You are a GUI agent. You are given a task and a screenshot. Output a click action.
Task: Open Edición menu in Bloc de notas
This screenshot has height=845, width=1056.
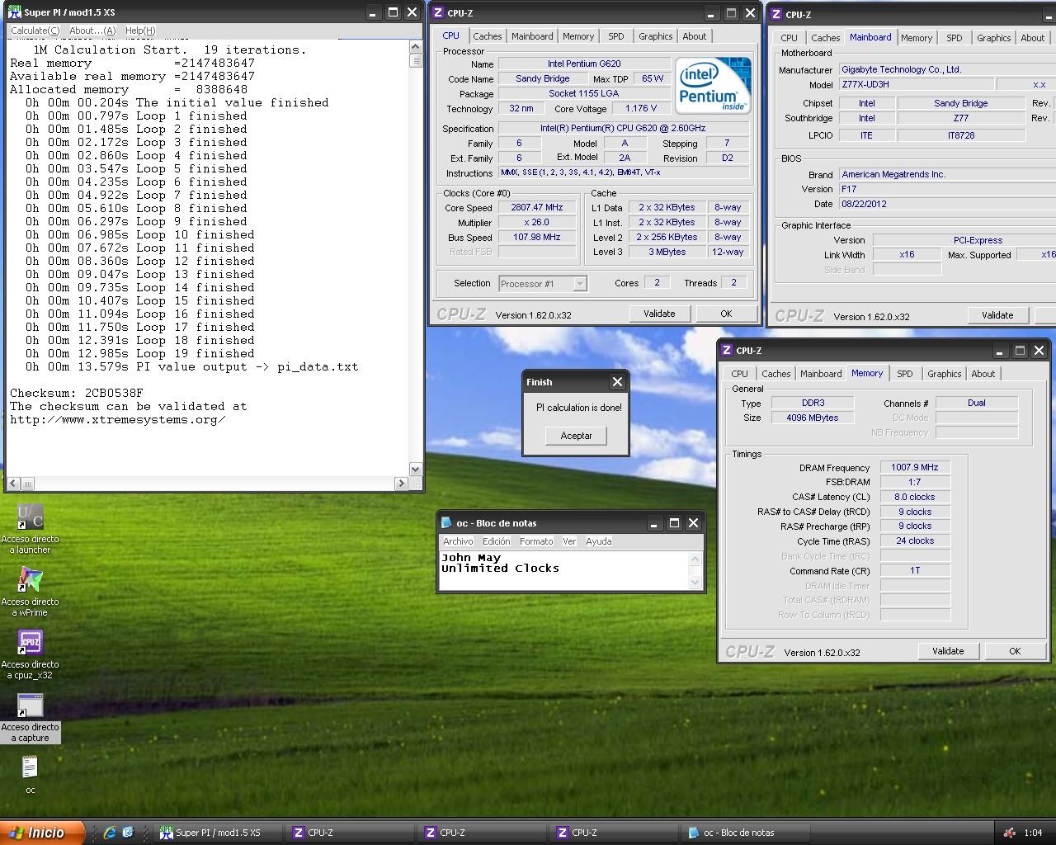tap(496, 541)
